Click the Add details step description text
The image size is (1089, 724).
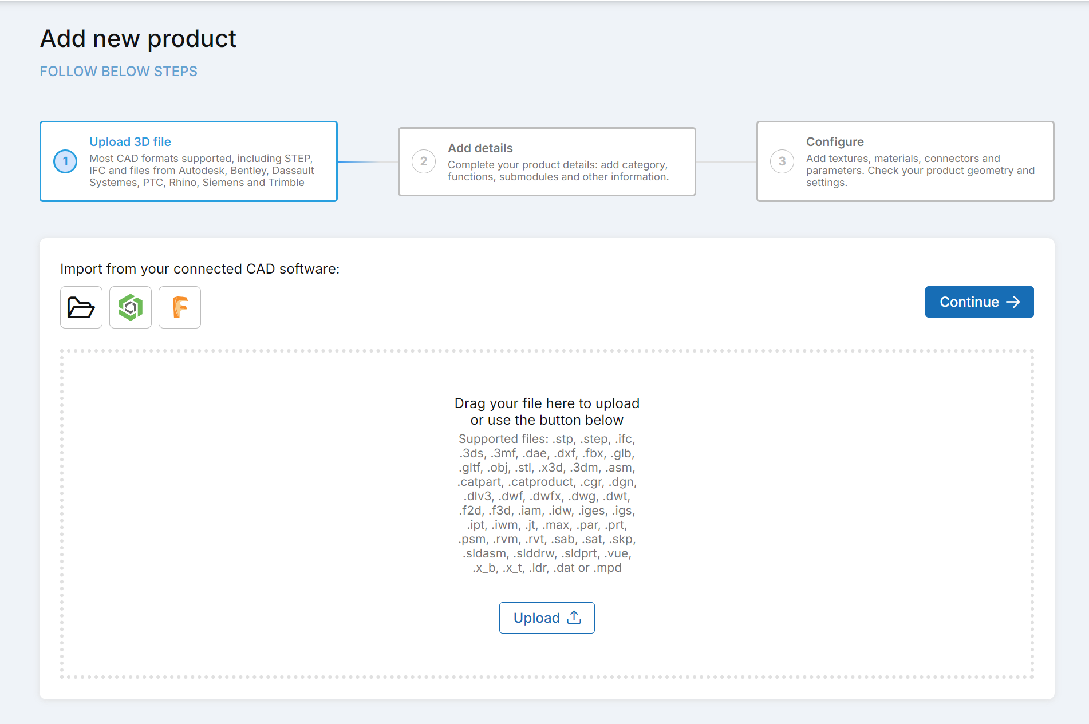[x=558, y=171]
